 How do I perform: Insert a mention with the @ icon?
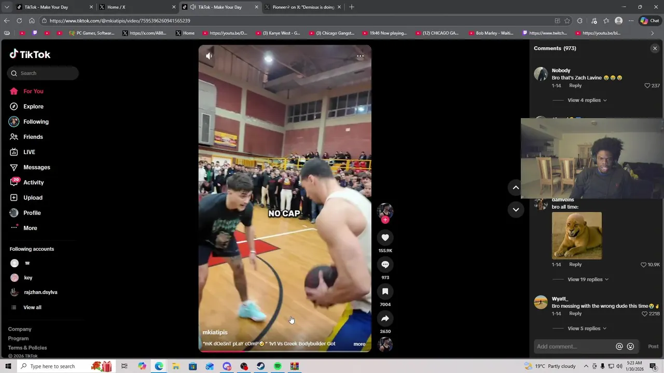pyautogui.click(x=619, y=347)
